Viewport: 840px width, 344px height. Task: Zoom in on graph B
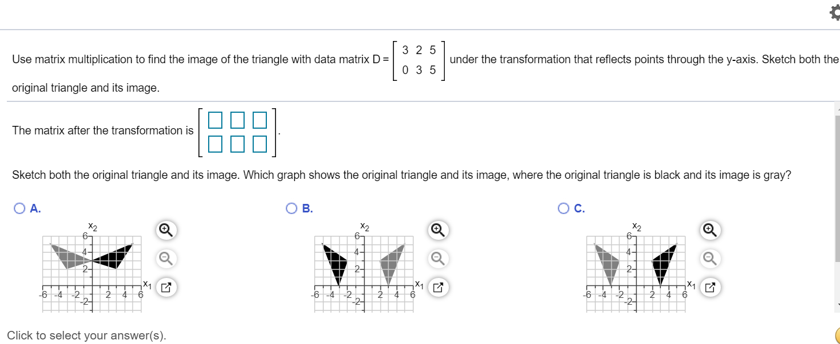437,230
